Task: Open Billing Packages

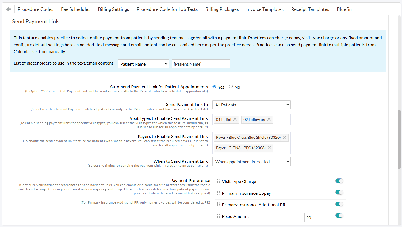Action: click(222, 9)
